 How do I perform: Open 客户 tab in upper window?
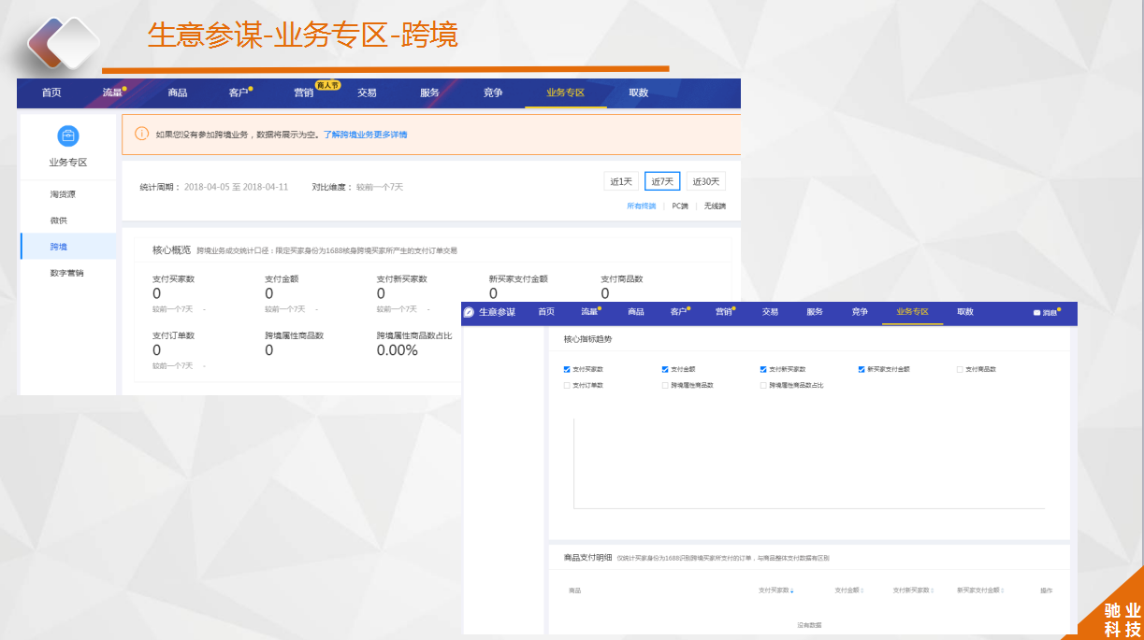[x=239, y=92]
